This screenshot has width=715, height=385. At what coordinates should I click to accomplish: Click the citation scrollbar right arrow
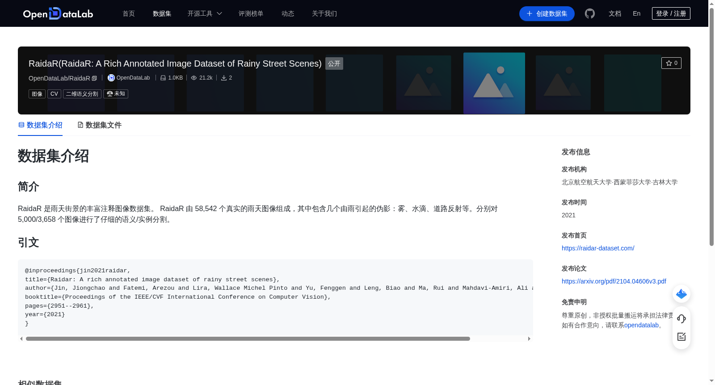(x=529, y=338)
